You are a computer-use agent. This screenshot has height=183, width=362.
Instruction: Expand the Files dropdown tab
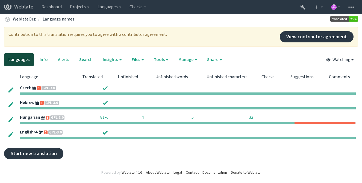[x=138, y=60]
